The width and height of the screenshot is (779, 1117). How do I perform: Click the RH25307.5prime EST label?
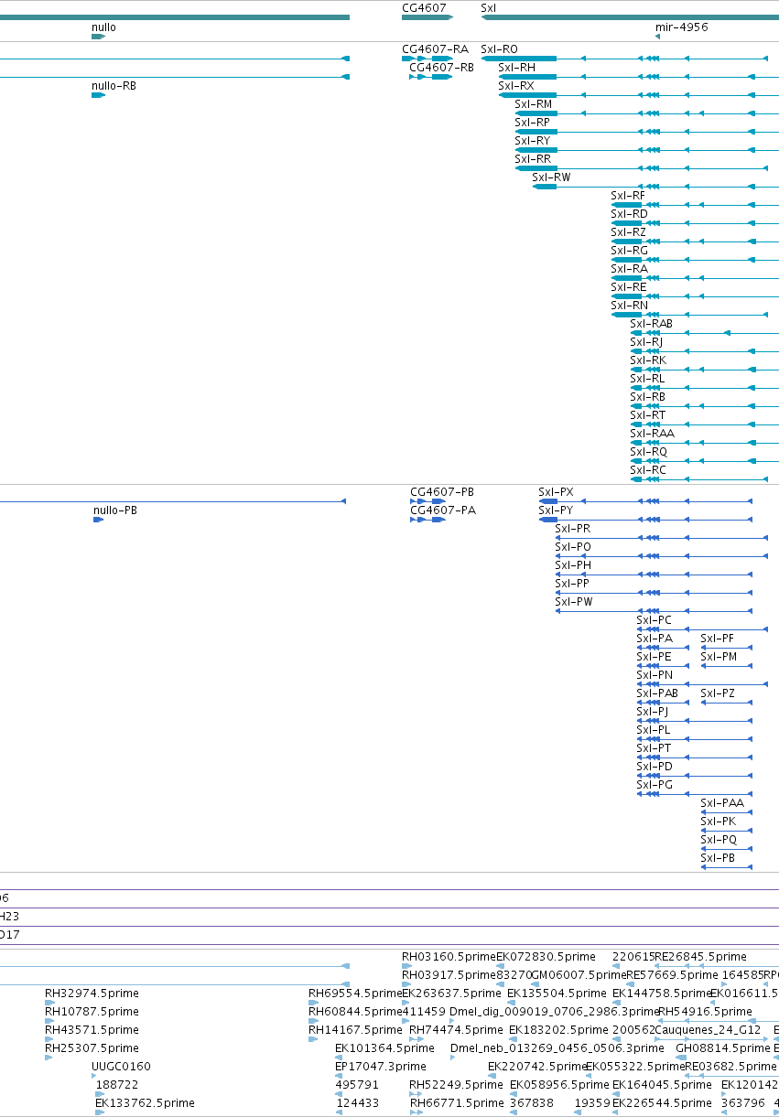pos(92,1048)
